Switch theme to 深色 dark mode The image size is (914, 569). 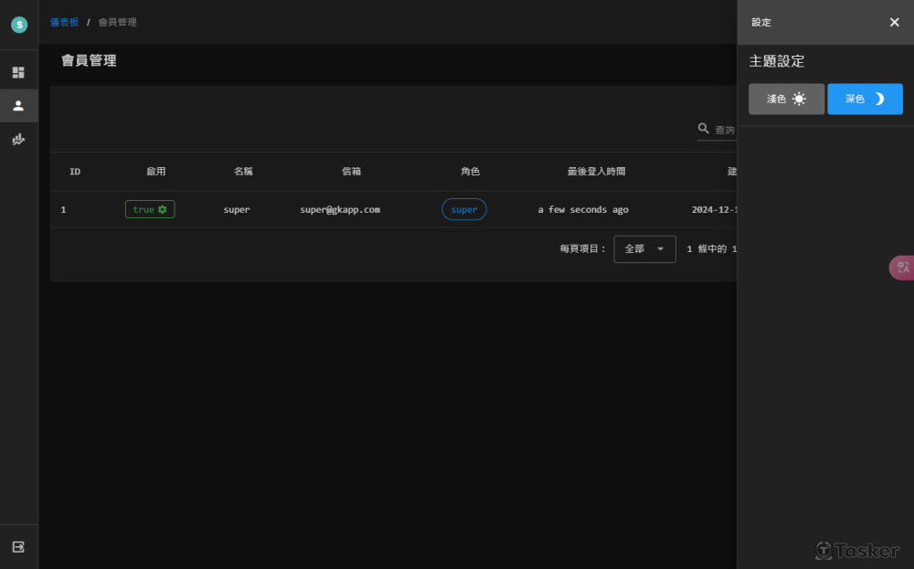tap(865, 99)
